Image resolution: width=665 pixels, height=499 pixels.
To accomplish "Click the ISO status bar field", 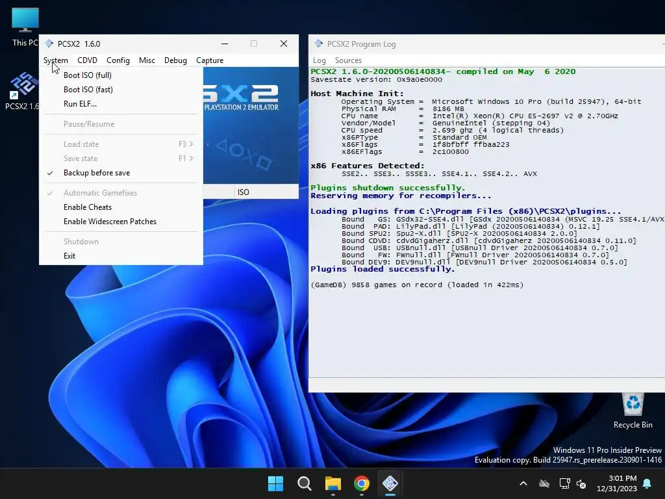I will (x=266, y=192).
